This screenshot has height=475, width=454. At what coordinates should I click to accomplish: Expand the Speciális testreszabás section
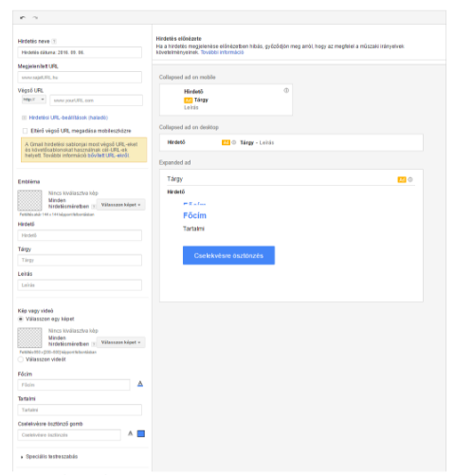(49, 456)
